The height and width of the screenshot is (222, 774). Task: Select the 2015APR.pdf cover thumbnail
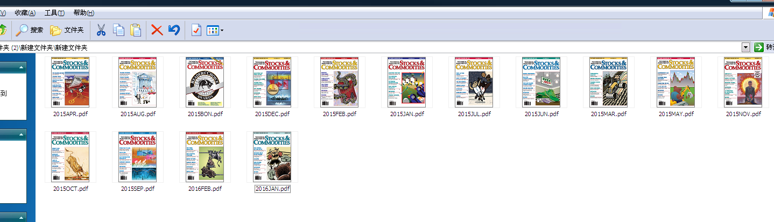point(71,82)
